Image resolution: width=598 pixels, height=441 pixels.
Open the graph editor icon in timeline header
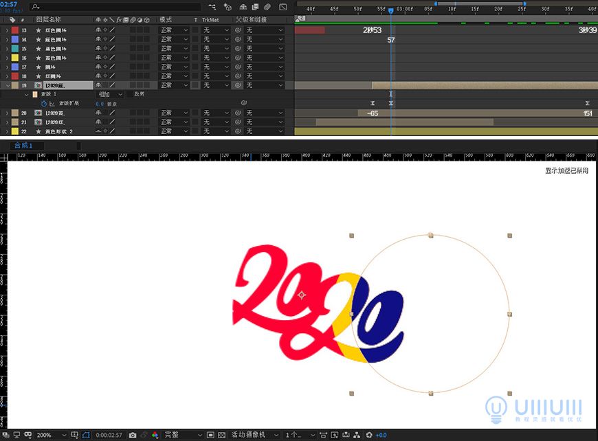click(x=284, y=7)
